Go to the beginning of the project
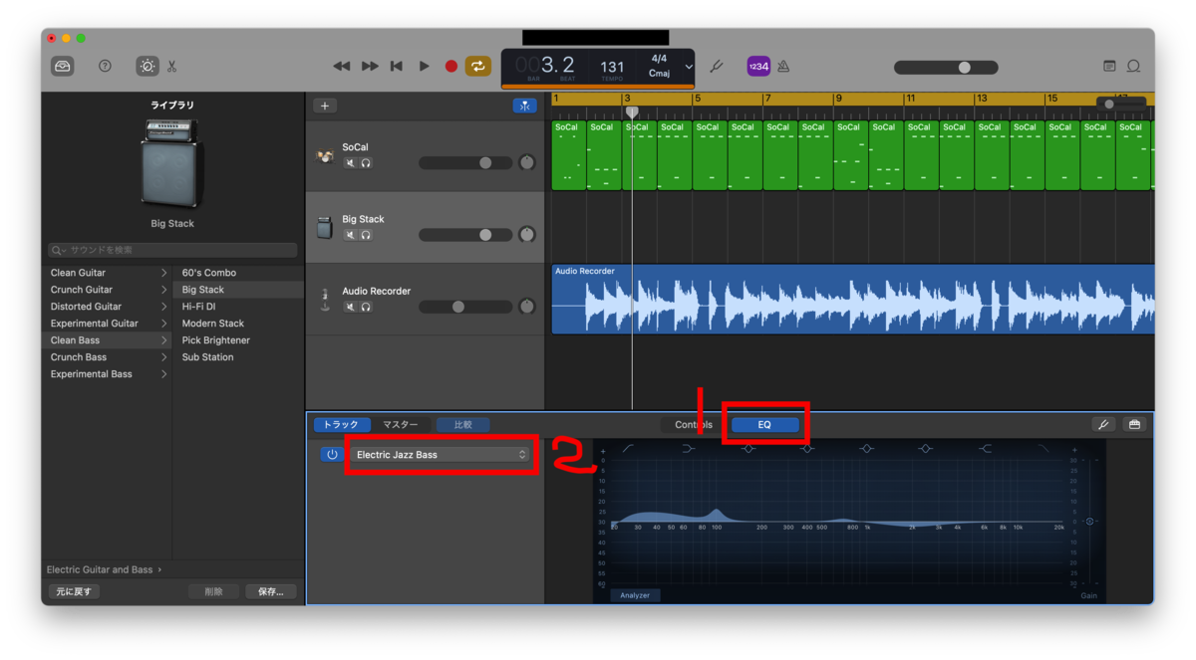Image resolution: width=1196 pixels, height=660 pixels. (397, 66)
